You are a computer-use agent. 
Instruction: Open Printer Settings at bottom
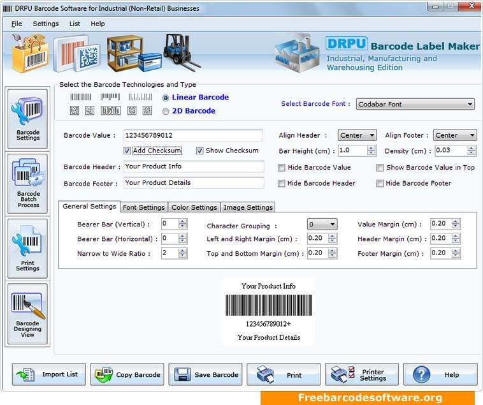(x=362, y=374)
